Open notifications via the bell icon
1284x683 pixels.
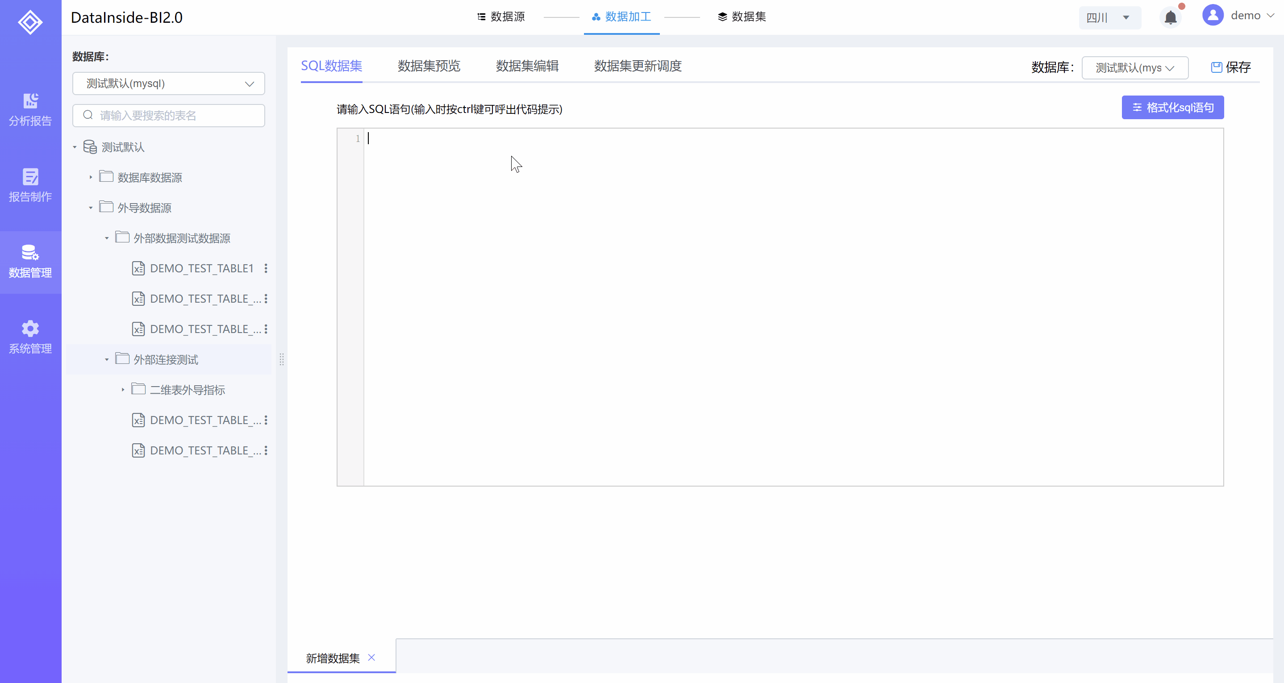click(x=1170, y=17)
